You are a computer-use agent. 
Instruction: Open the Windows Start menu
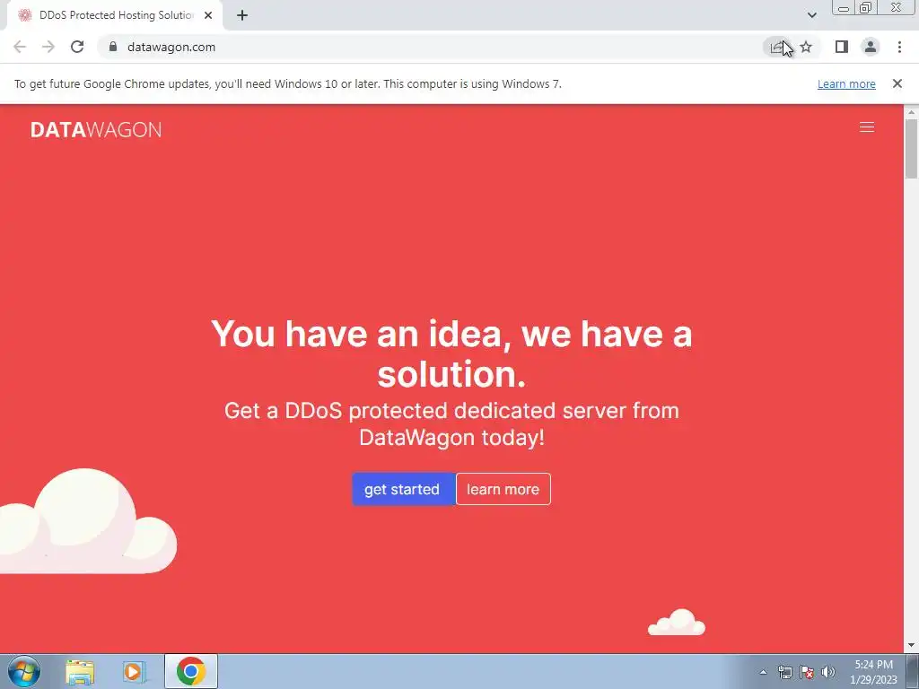[24, 671]
